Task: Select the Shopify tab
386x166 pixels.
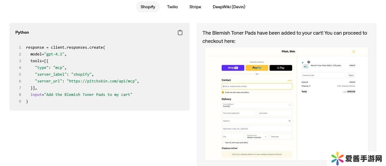Action: [x=148, y=7]
